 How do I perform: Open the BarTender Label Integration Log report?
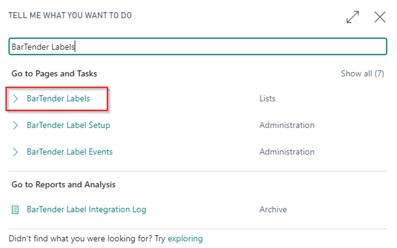click(x=86, y=210)
